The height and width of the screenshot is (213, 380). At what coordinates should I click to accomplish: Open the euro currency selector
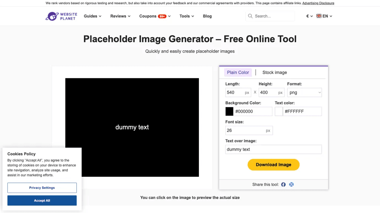tap(309, 16)
